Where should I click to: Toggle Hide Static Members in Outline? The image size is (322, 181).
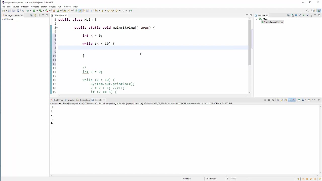click(300, 15)
